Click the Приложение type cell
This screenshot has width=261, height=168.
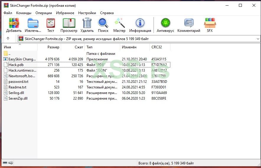point(97,59)
